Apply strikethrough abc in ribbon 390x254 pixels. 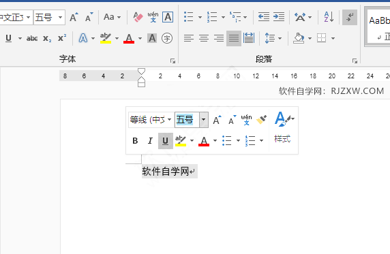click(32, 38)
